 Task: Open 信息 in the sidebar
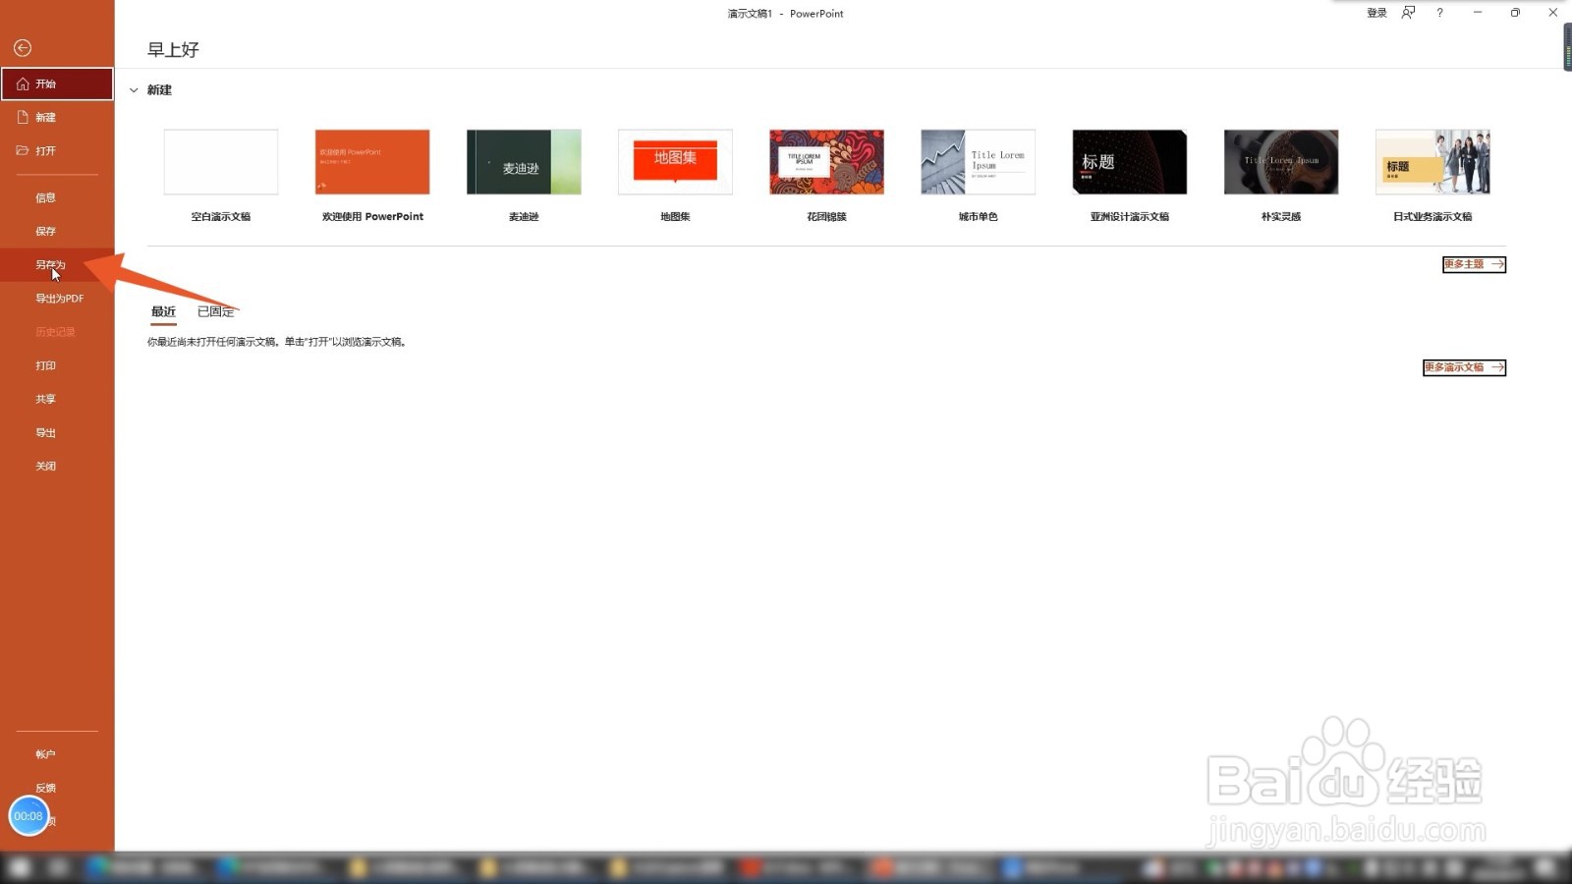[x=57, y=197]
